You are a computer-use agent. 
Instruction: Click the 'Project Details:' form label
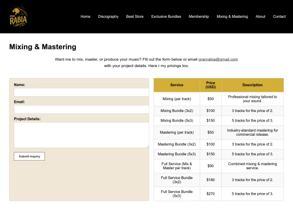(27, 119)
